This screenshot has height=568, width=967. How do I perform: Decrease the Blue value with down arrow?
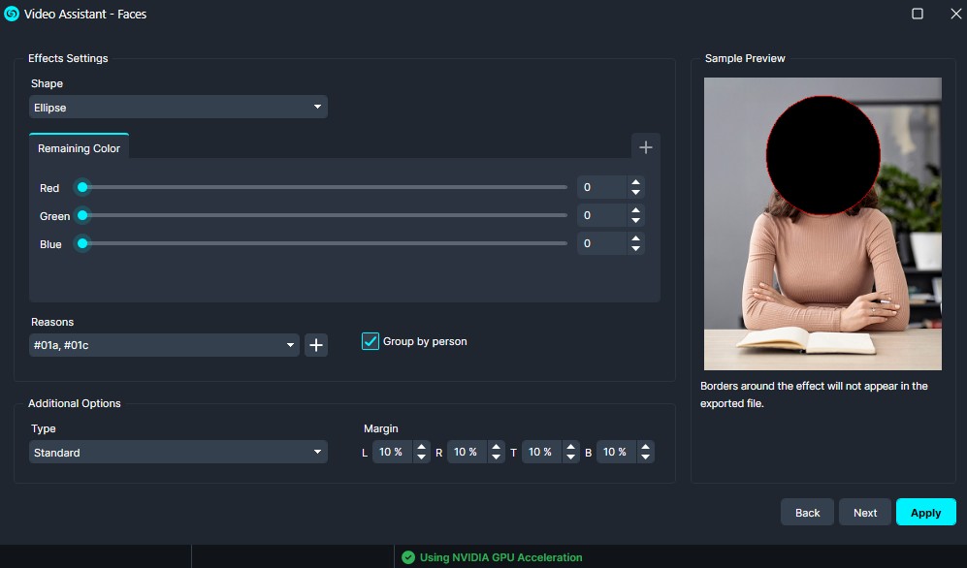point(636,249)
